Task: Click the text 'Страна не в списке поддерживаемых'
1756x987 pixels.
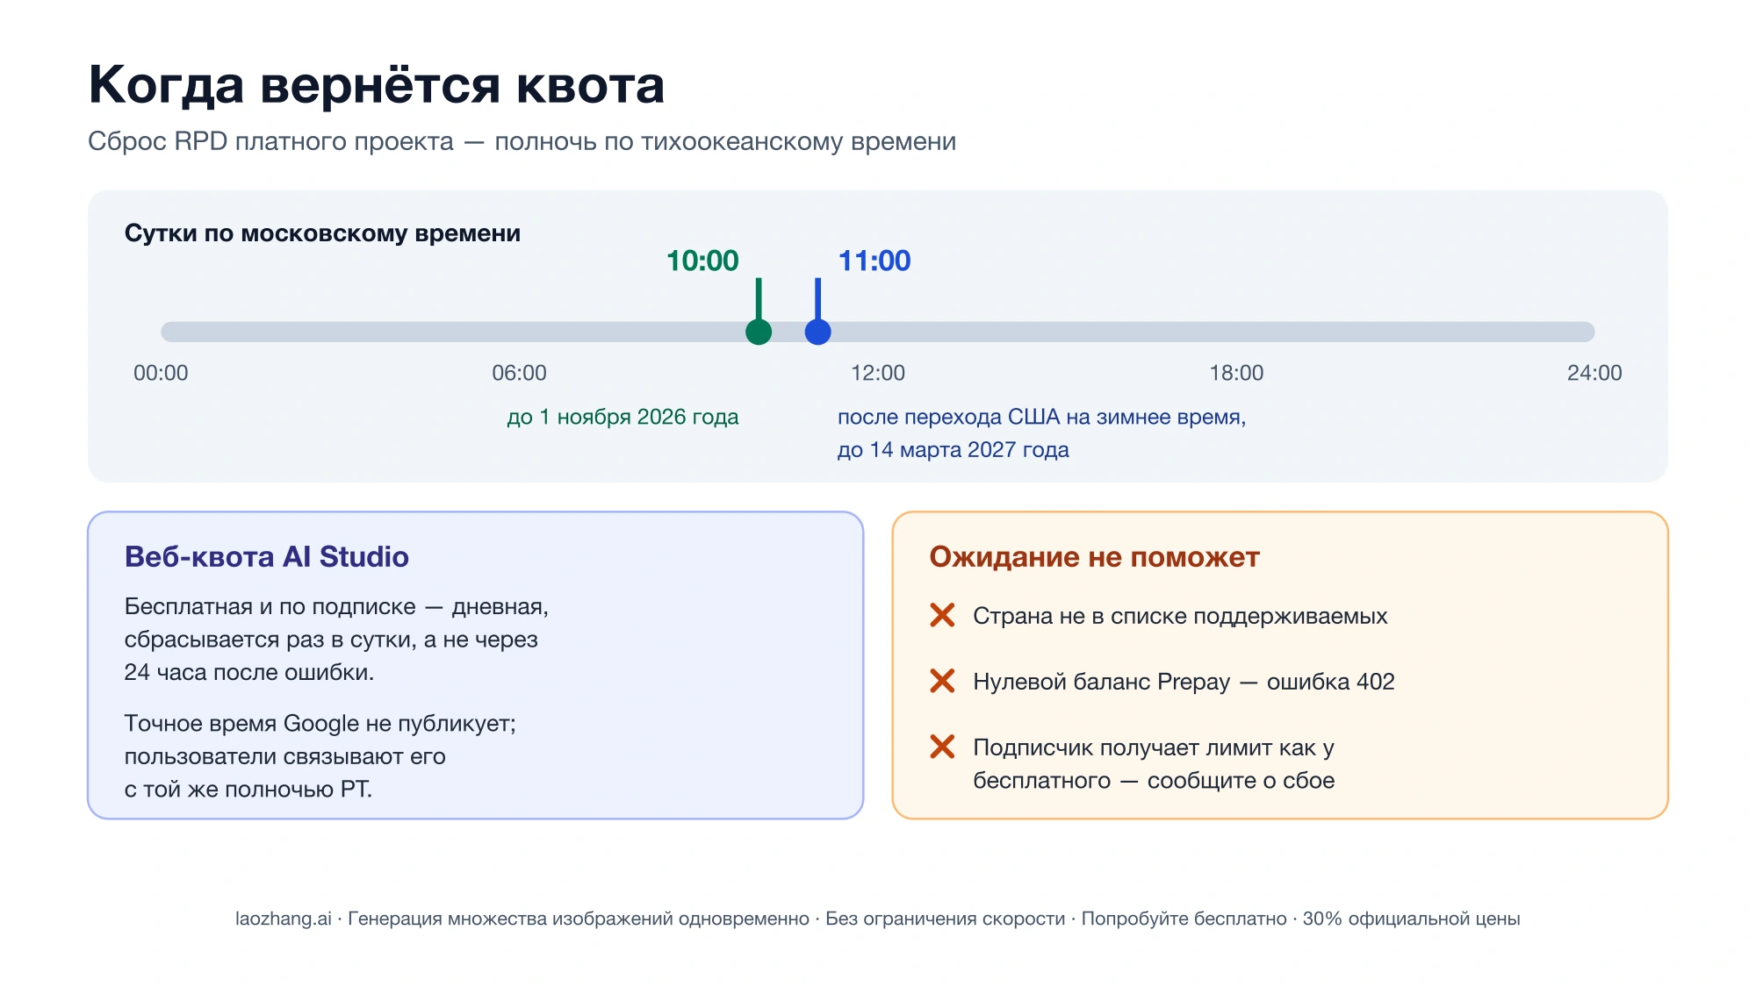Action: click(1180, 616)
